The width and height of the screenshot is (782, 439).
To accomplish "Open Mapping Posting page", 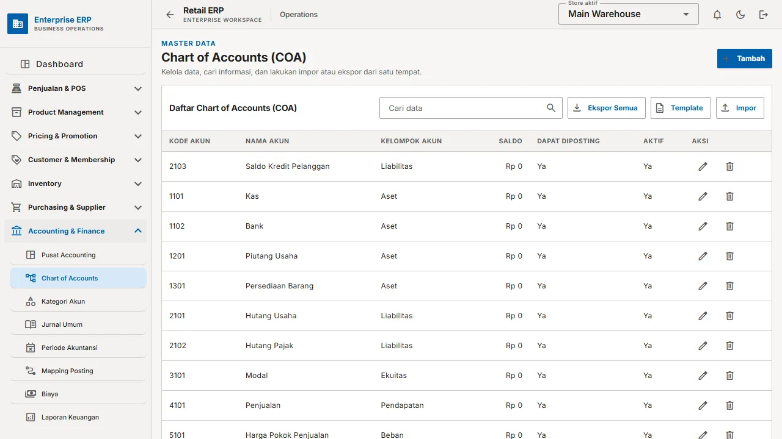I will (78, 371).
